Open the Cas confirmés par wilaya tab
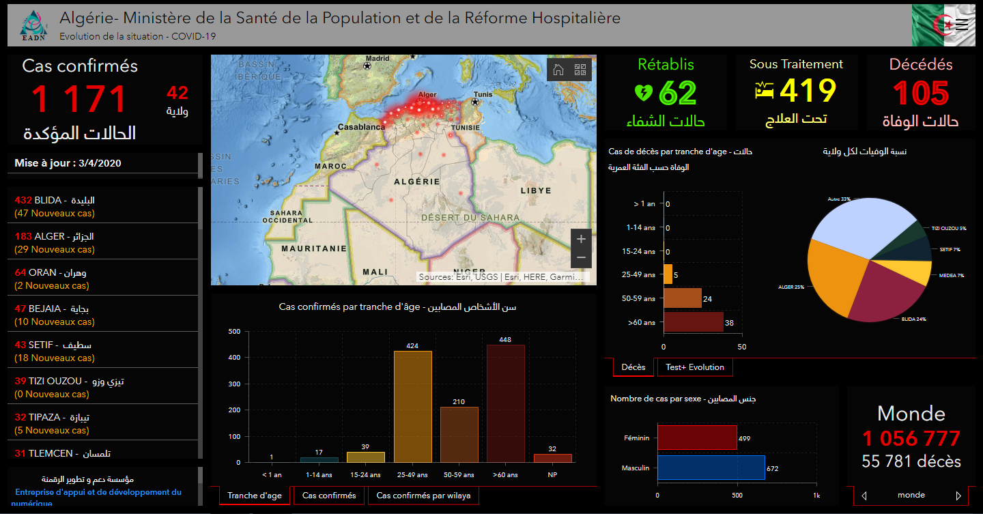Image resolution: width=983 pixels, height=514 pixels. tap(423, 496)
